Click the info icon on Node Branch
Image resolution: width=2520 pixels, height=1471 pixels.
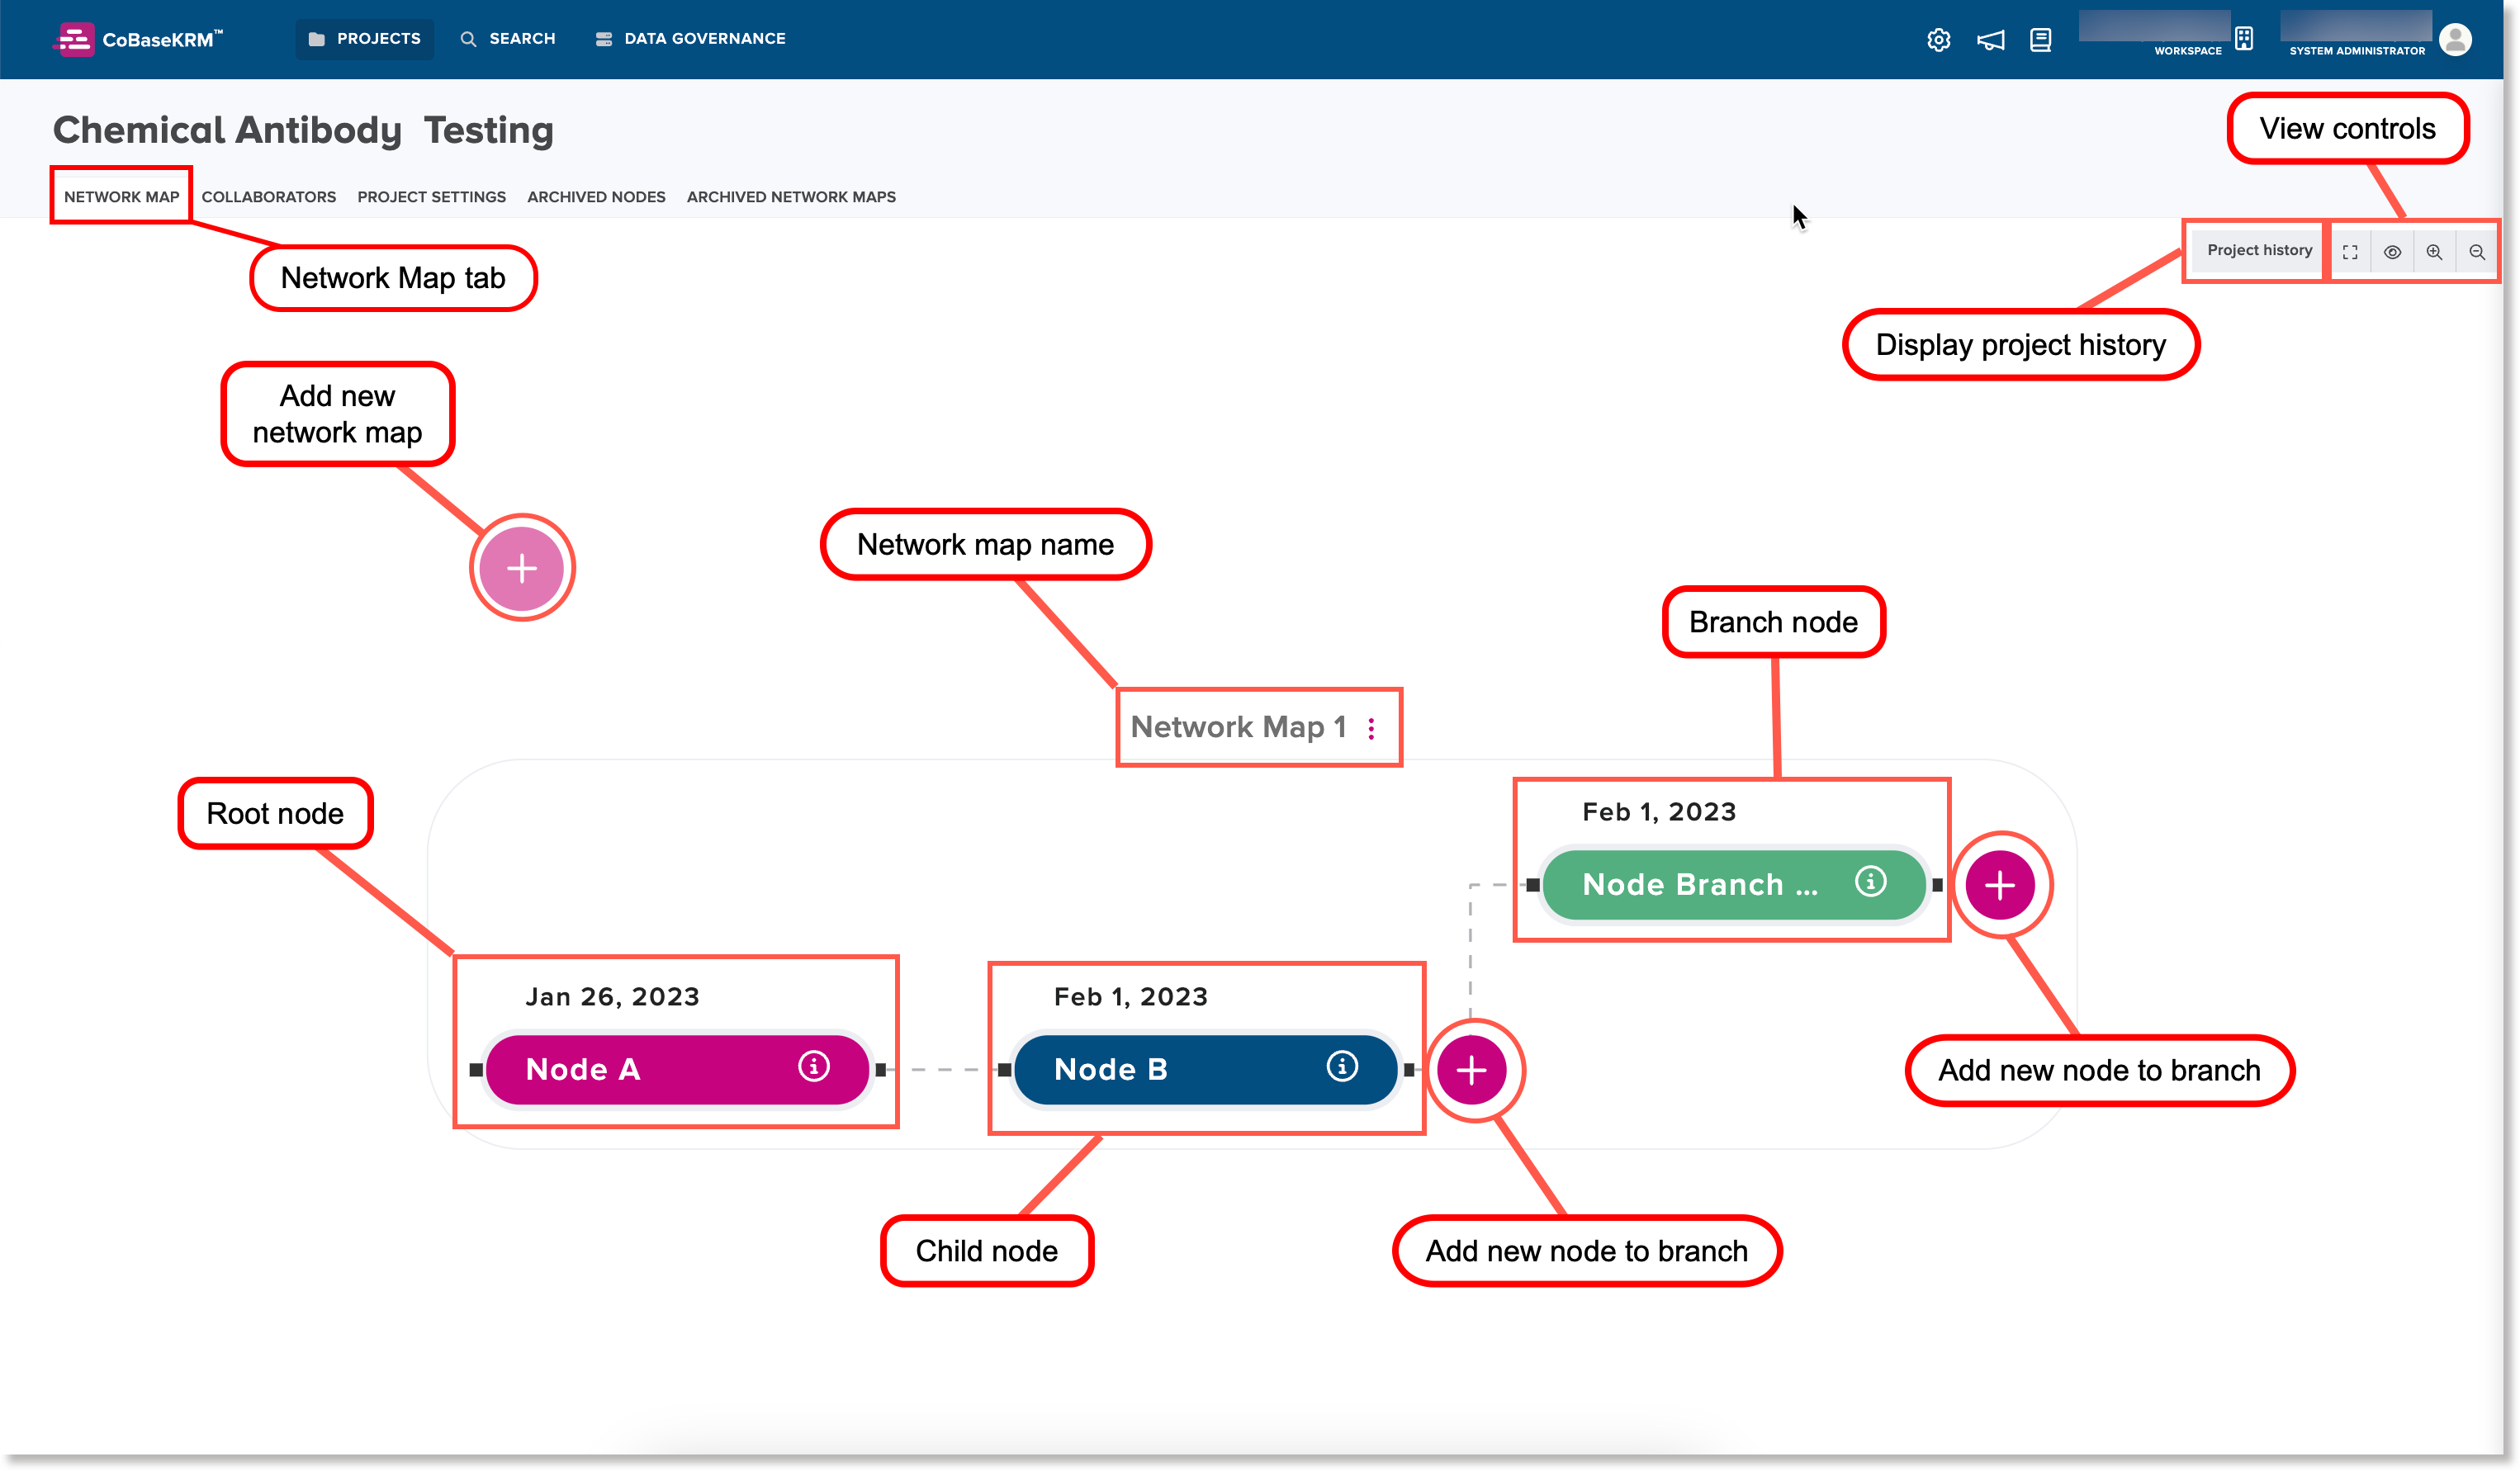[1870, 884]
